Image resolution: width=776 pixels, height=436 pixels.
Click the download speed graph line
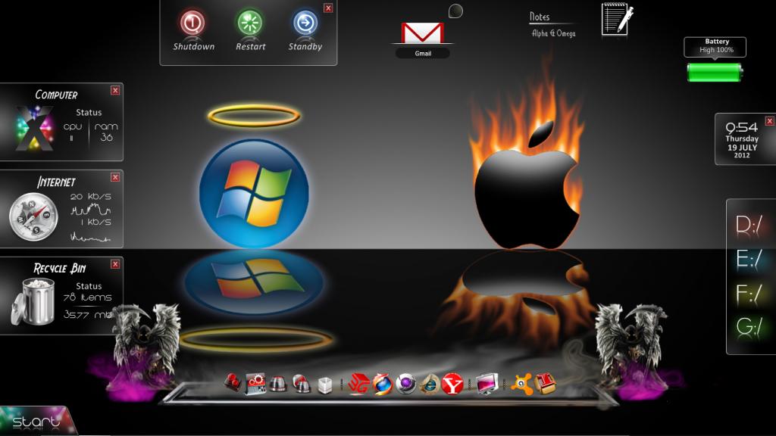(91, 210)
